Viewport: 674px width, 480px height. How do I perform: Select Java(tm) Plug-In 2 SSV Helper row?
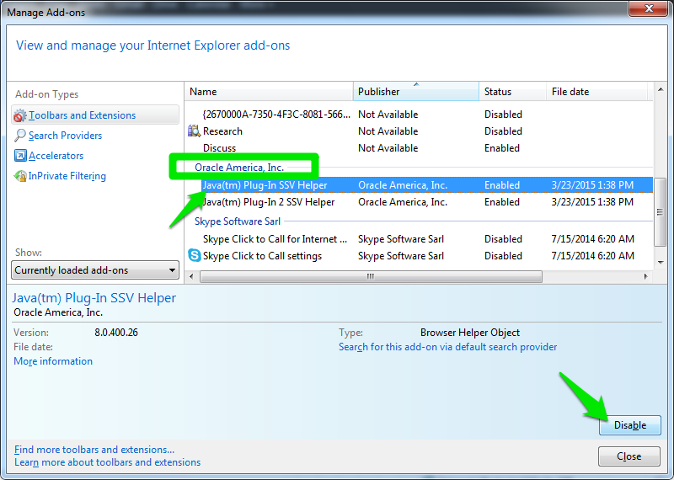[419, 202]
